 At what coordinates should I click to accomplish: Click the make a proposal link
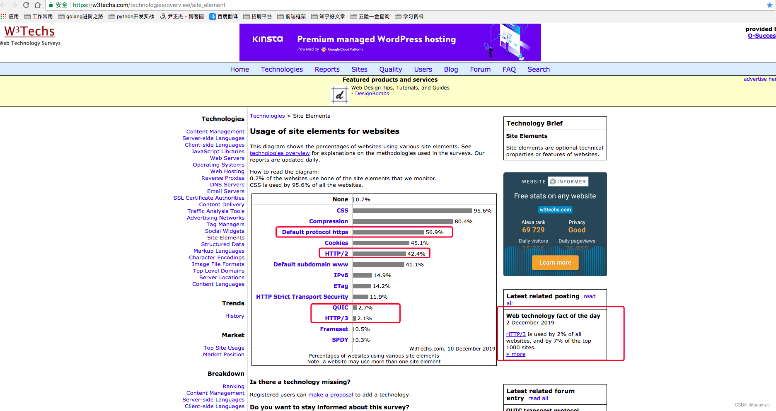pos(331,395)
